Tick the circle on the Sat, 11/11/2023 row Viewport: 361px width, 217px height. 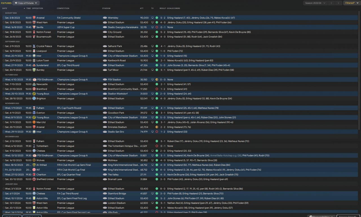tap(4, 122)
